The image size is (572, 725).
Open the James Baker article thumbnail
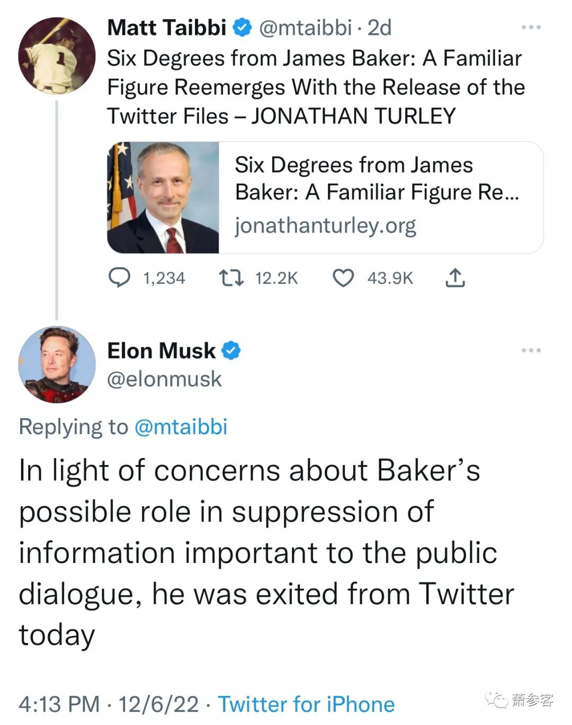click(x=163, y=198)
